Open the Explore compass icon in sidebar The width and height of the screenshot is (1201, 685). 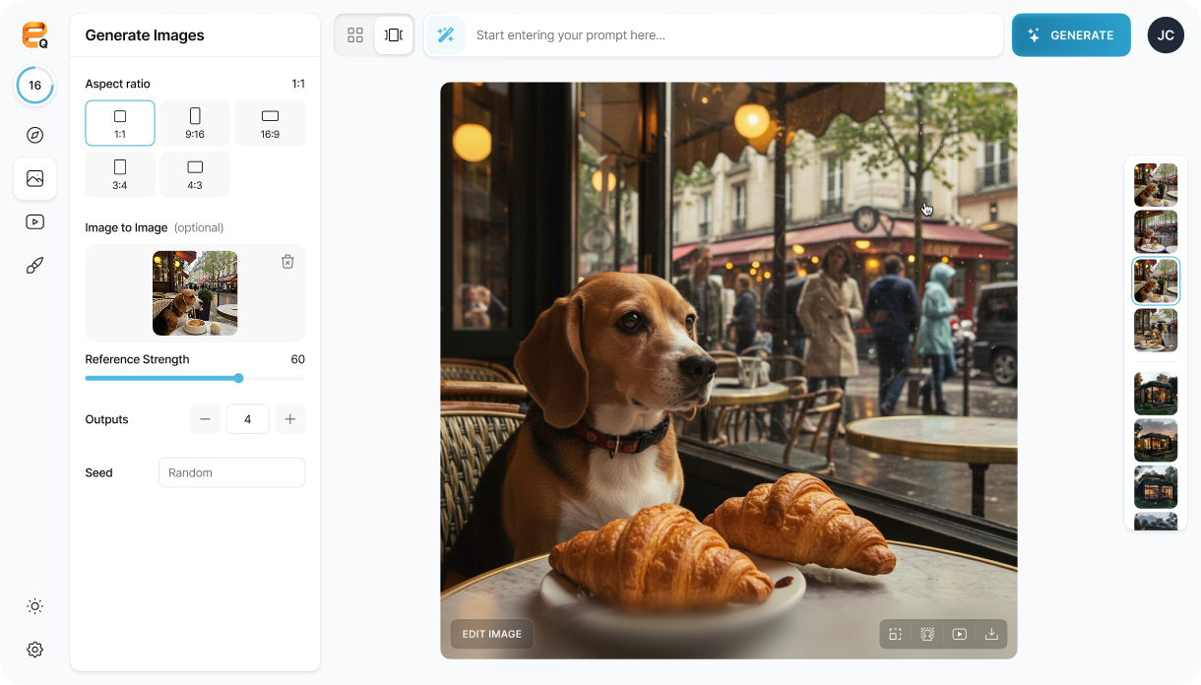[x=34, y=136]
